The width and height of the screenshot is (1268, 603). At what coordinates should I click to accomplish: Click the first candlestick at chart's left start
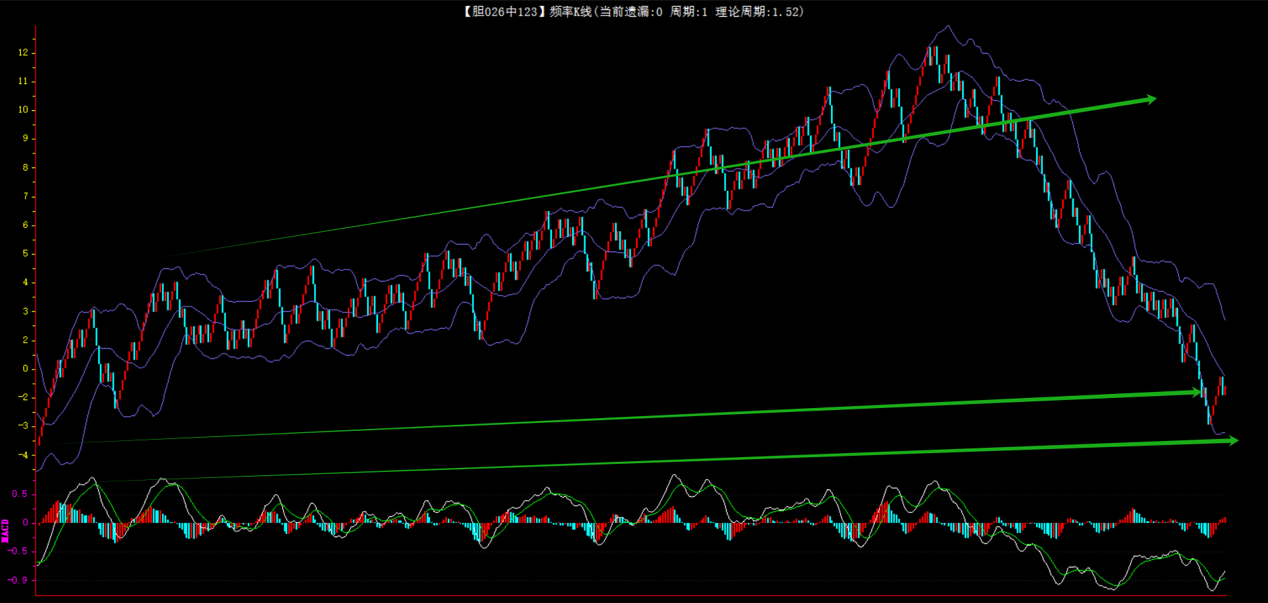39,437
